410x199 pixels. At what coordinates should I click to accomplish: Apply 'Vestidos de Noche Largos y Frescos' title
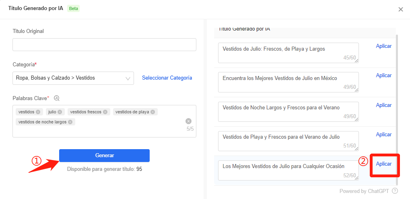point(383,105)
